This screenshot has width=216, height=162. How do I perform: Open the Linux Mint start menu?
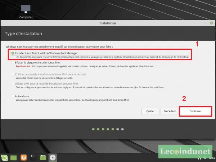point(4,158)
